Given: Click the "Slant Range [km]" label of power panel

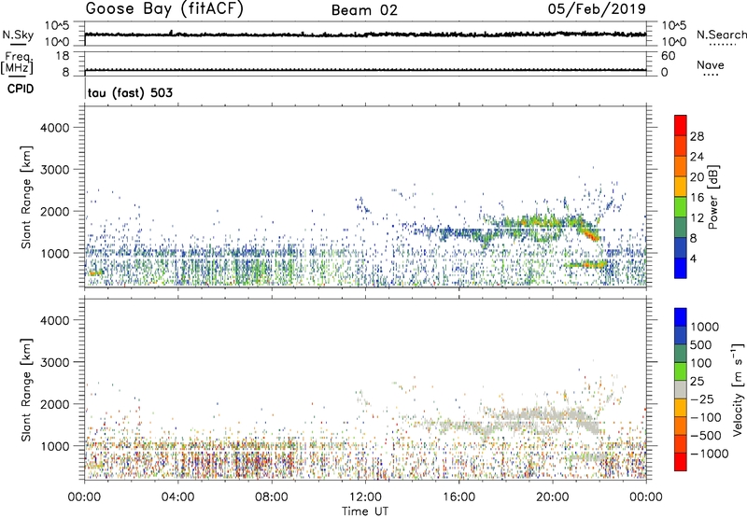Looking at the screenshot, I should click(25, 198).
